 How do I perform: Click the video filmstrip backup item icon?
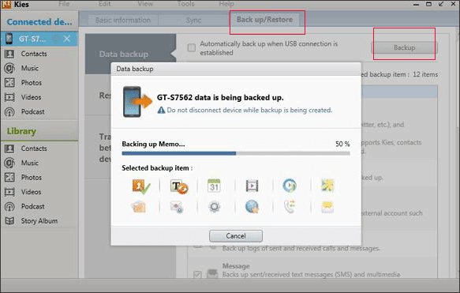pos(252,186)
